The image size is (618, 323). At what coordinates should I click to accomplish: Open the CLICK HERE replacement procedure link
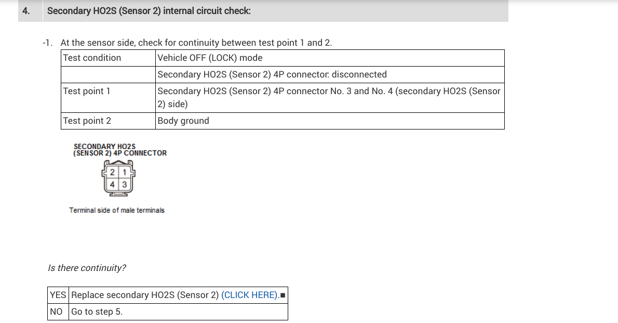tap(250, 295)
